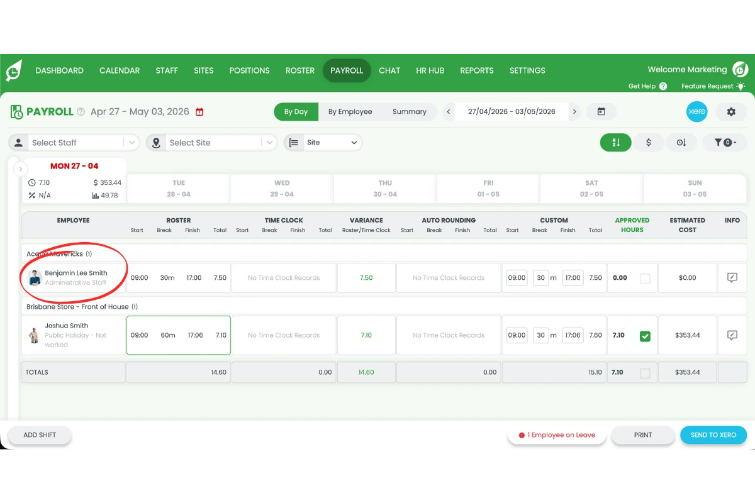This screenshot has height=503, width=755.
Task: Open the Staff menu
Action: tap(167, 70)
